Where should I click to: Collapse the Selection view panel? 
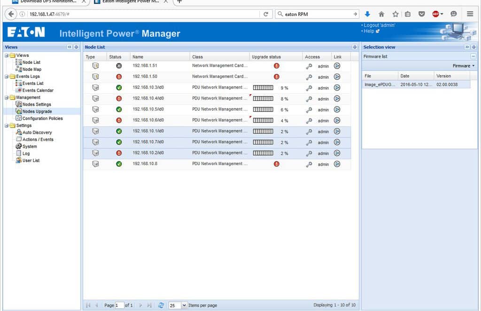[467, 47]
